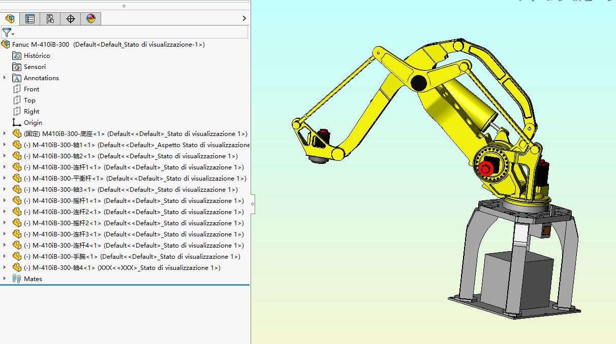This screenshot has width=616, height=344.
Task: Expand the M-410iB-300-手腕<1> component
Action: pos(5,256)
